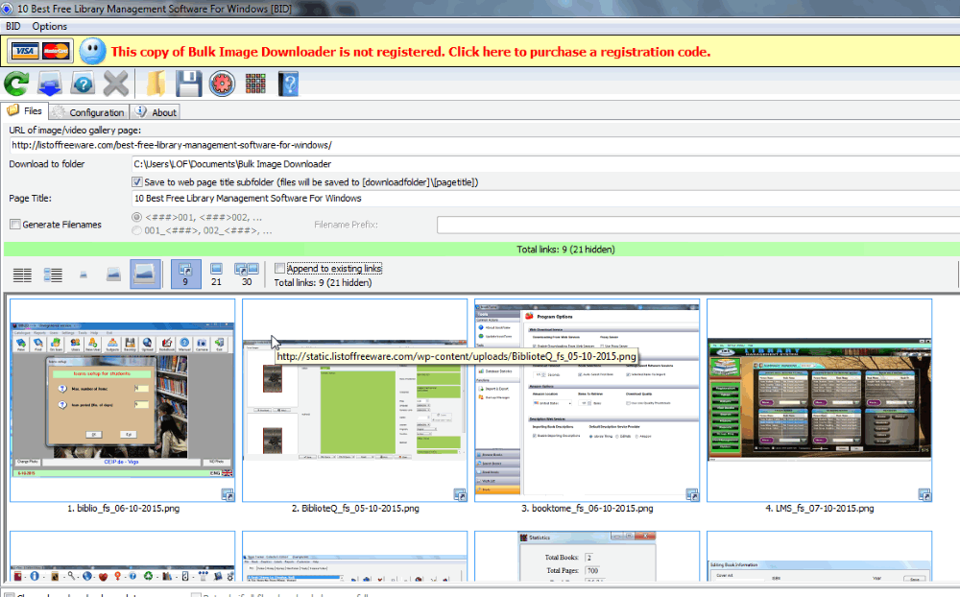Switch to the Configuration tab
This screenshot has width=960, height=597.
tap(88, 112)
